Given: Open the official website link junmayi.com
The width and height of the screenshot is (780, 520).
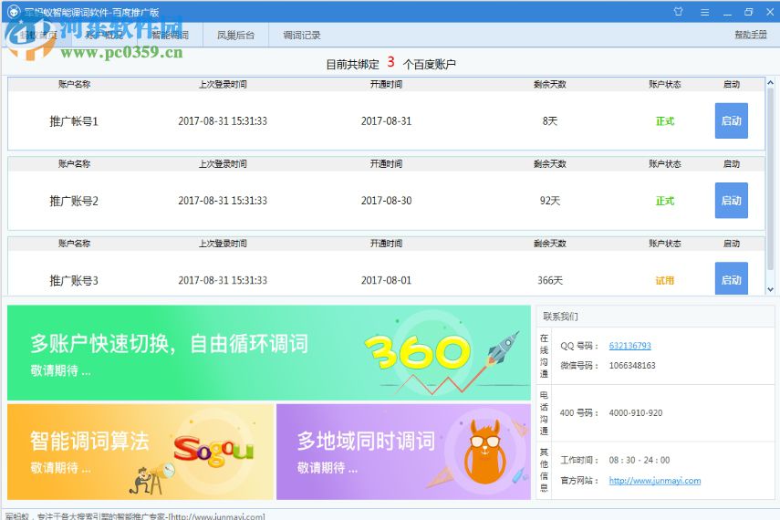Looking at the screenshot, I should coord(655,480).
